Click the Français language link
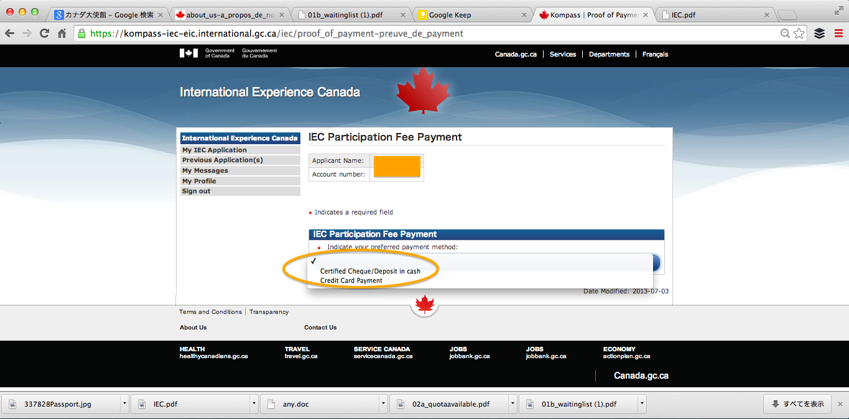849x419 pixels. point(655,54)
